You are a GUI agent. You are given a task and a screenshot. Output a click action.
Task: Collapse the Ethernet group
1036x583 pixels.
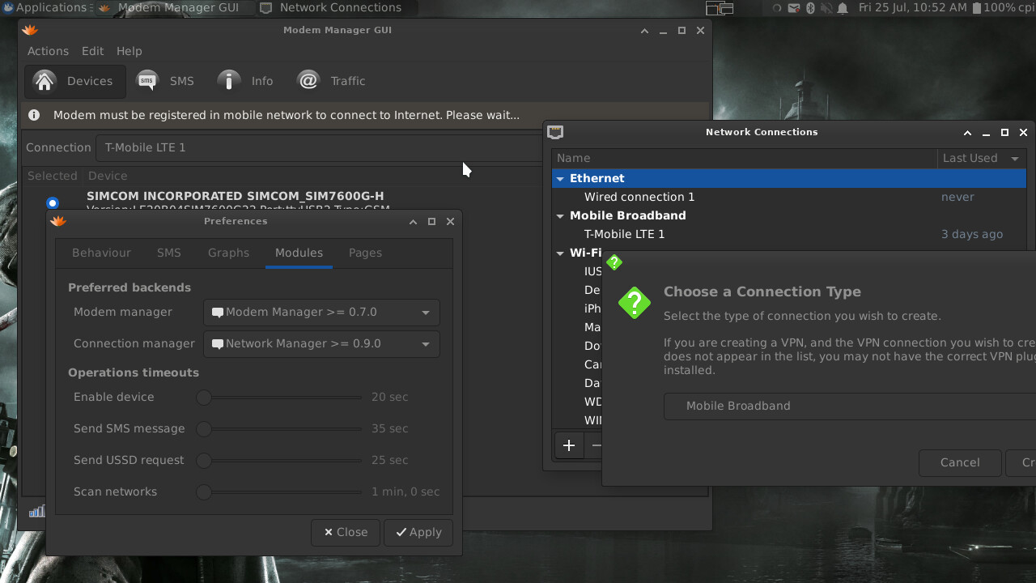[x=560, y=178]
